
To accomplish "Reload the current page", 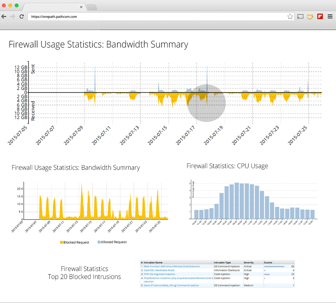I will [22, 16].
